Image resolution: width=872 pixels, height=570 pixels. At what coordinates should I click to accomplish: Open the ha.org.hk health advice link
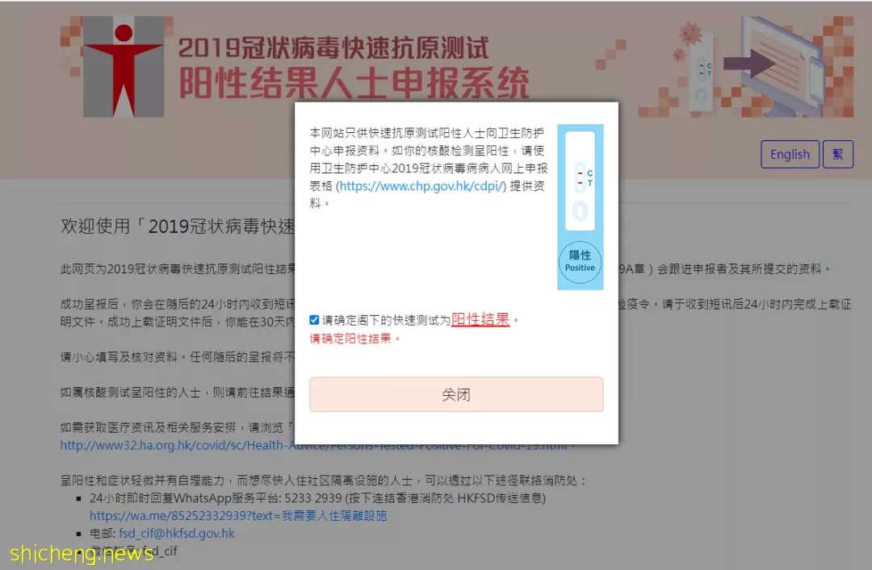point(314,446)
